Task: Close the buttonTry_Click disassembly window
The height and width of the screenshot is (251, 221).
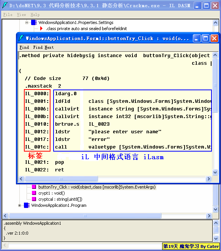Action: coord(214,38)
